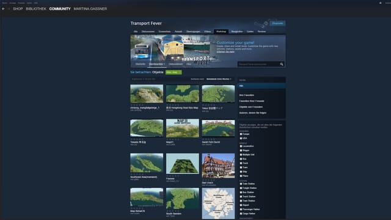Toggle the Locomotive checkbox
391x220 pixels.
pyautogui.click(x=241, y=146)
